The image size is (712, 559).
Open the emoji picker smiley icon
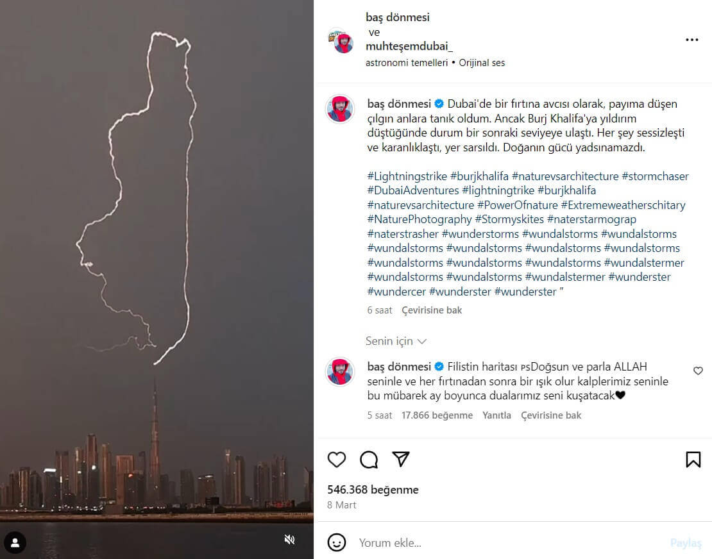[x=337, y=543]
